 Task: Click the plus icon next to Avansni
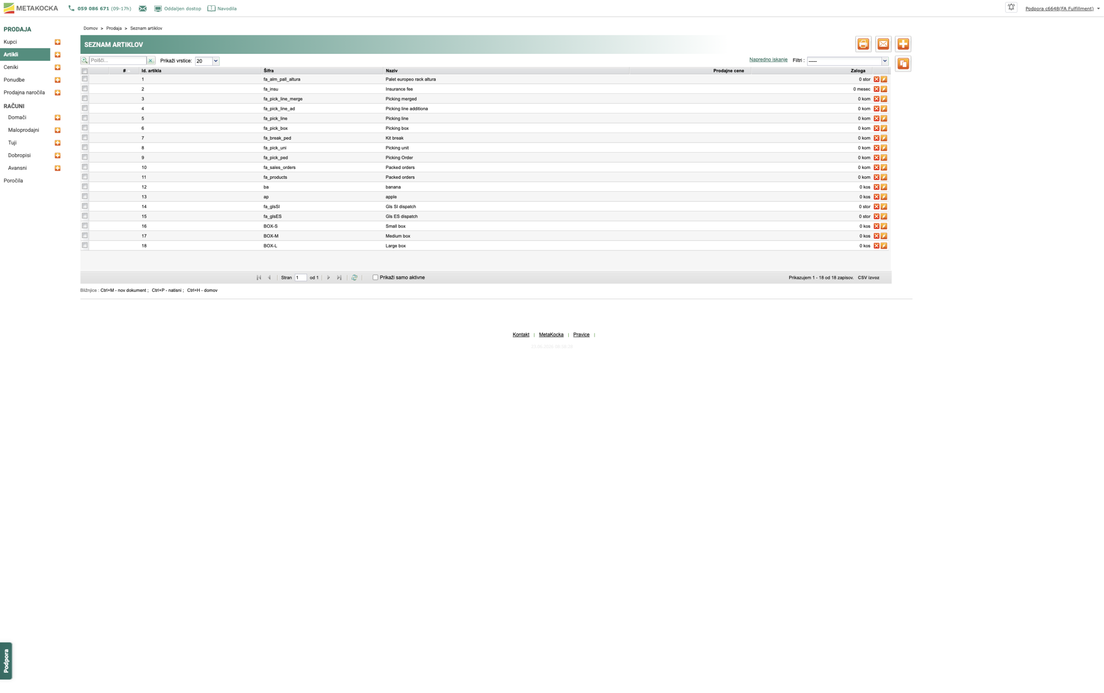click(x=57, y=168)
